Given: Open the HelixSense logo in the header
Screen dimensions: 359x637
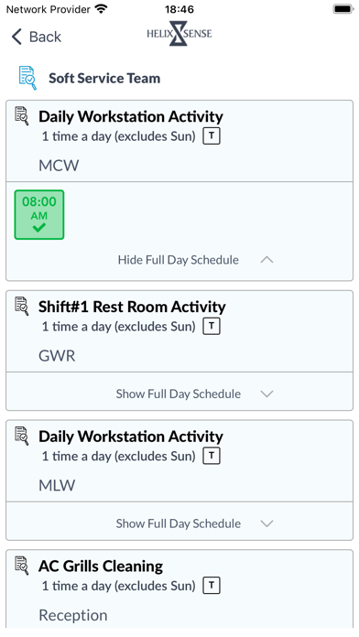Looking at the screenshot, I should click(179, 33).
